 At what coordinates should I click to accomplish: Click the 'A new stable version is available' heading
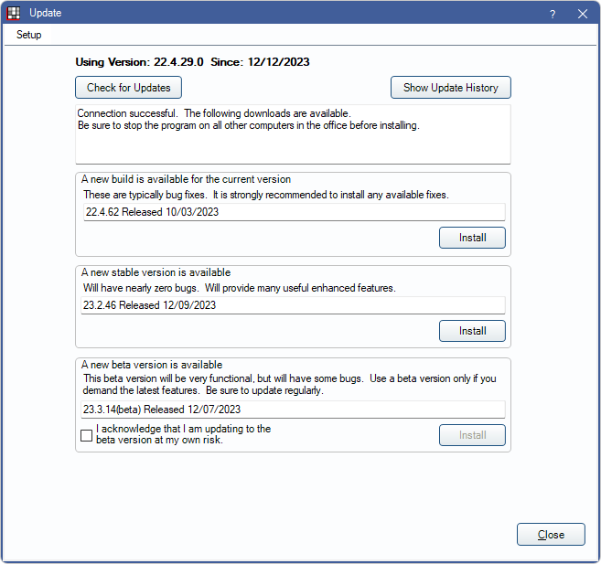point(156,272)
